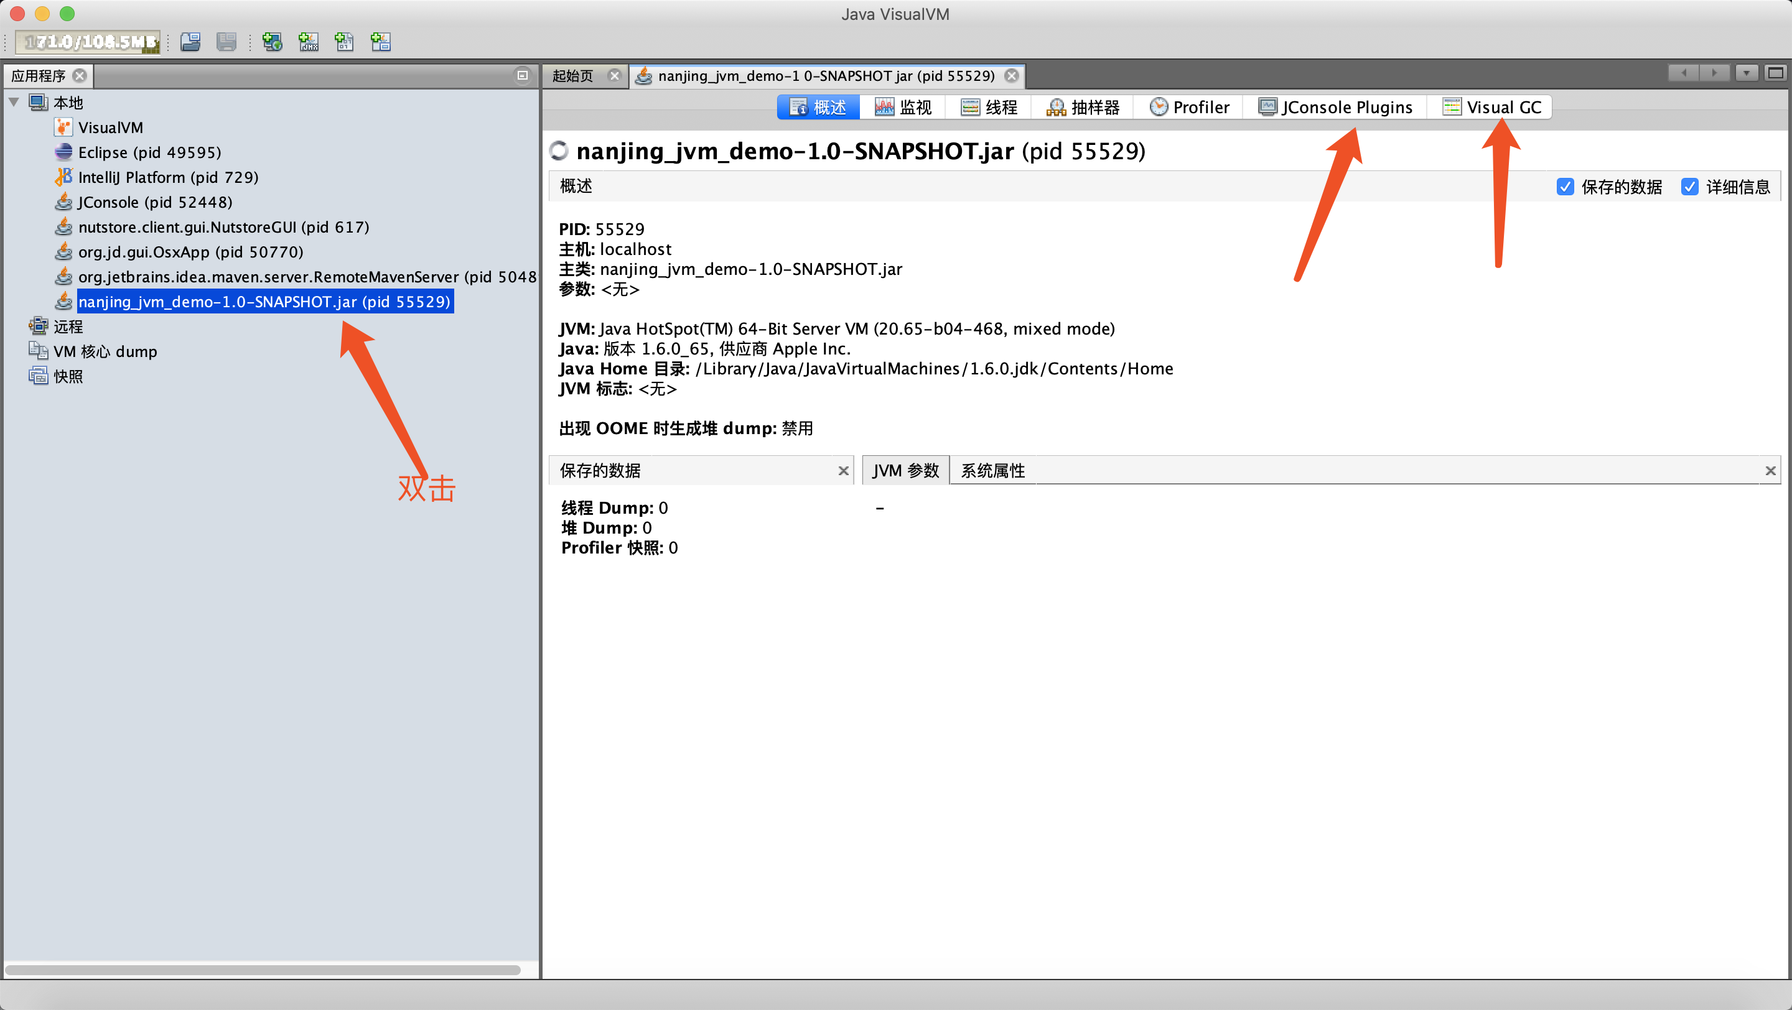1792x1010 pixels.
Task: Select org.jd.gui.OsxApp (pid 50770) entry
Action: click(190, 252)
